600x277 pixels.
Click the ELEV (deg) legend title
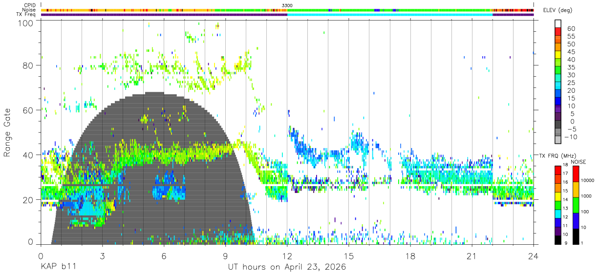click(x=558, y=10)
